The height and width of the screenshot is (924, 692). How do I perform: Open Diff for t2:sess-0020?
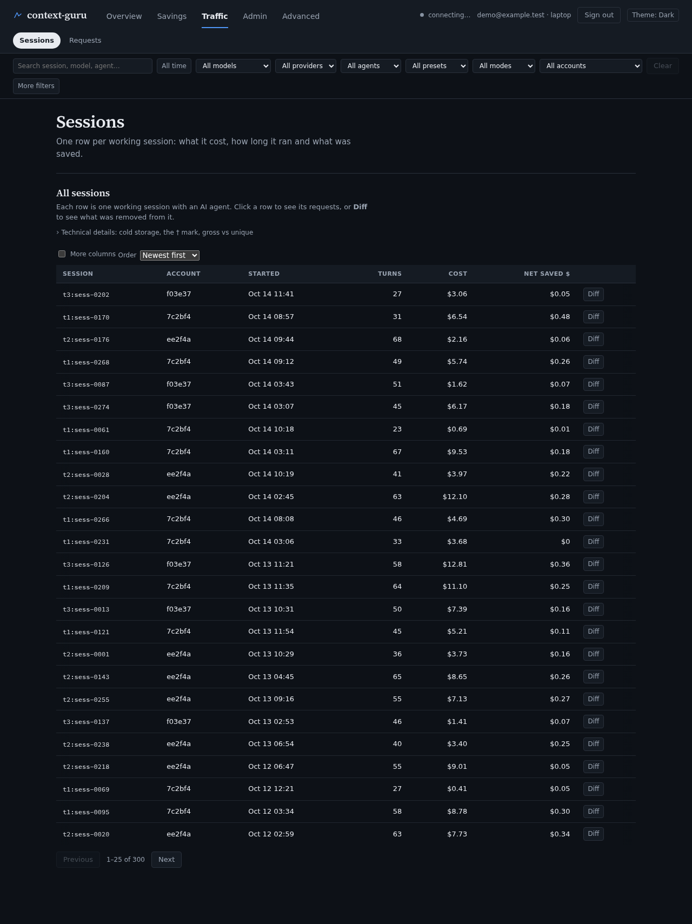594,834
